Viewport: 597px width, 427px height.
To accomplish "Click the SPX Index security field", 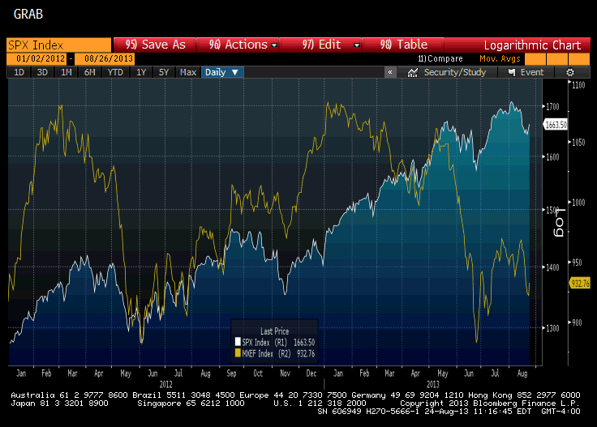I will tap(59, 45).
